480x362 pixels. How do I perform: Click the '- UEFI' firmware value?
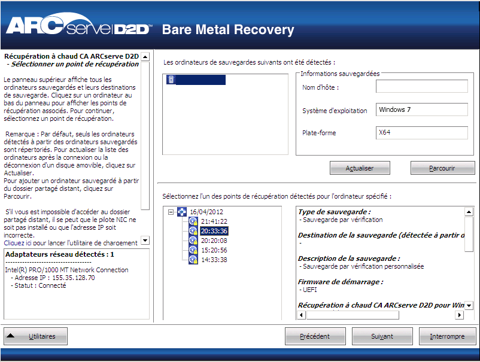[308, 290]
